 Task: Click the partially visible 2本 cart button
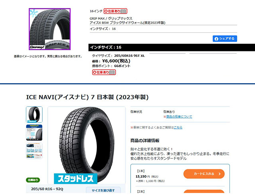click(x=204, y=191)
